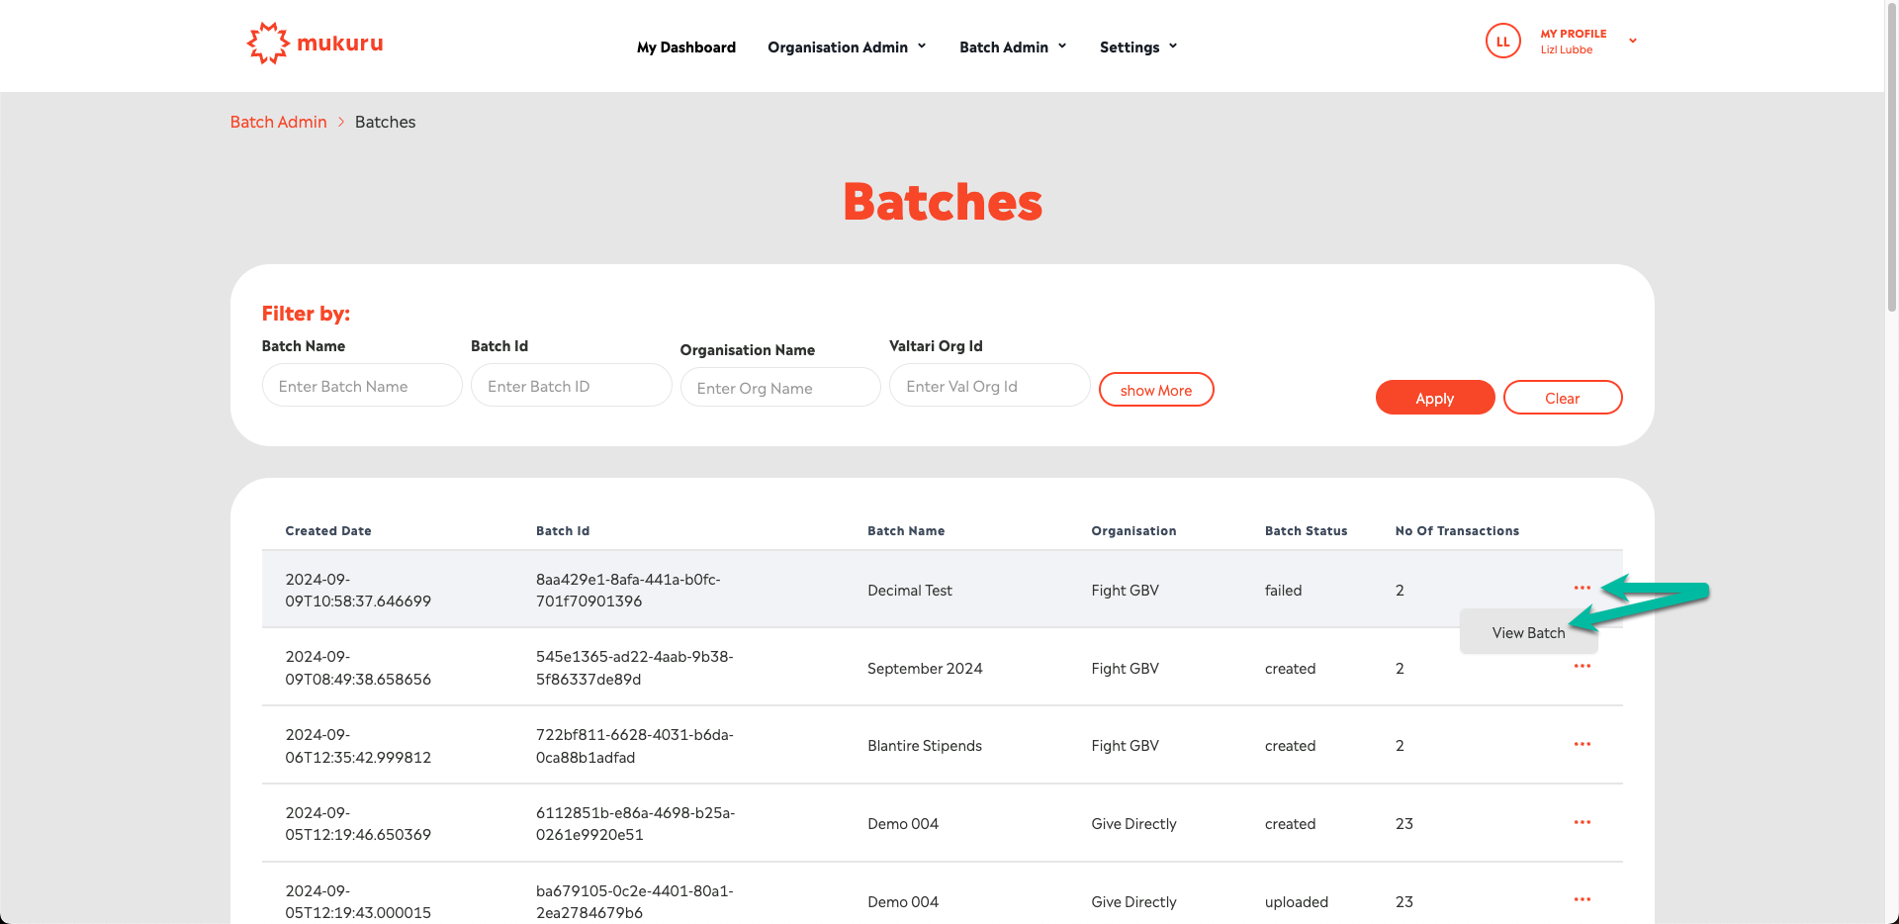Click the Mukuru logo
This screenshot has width=1899, height=924.
[315, 44]
